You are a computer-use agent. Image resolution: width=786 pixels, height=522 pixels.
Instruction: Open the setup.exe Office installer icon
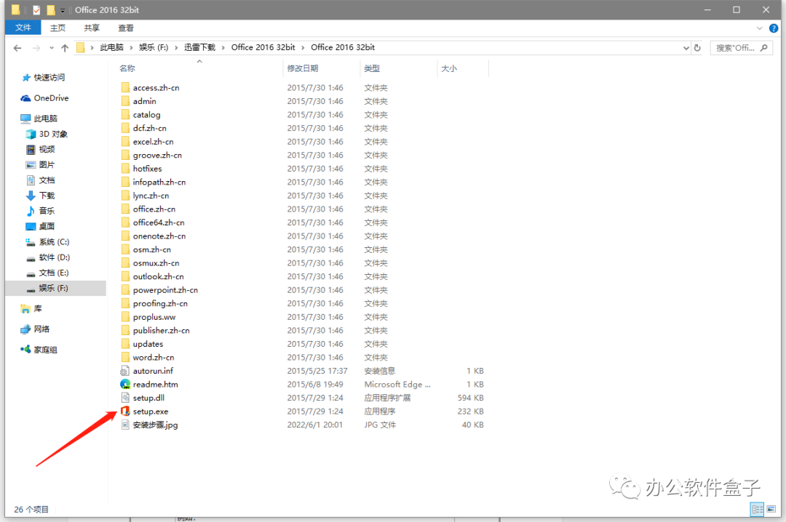tap(125, 411)
